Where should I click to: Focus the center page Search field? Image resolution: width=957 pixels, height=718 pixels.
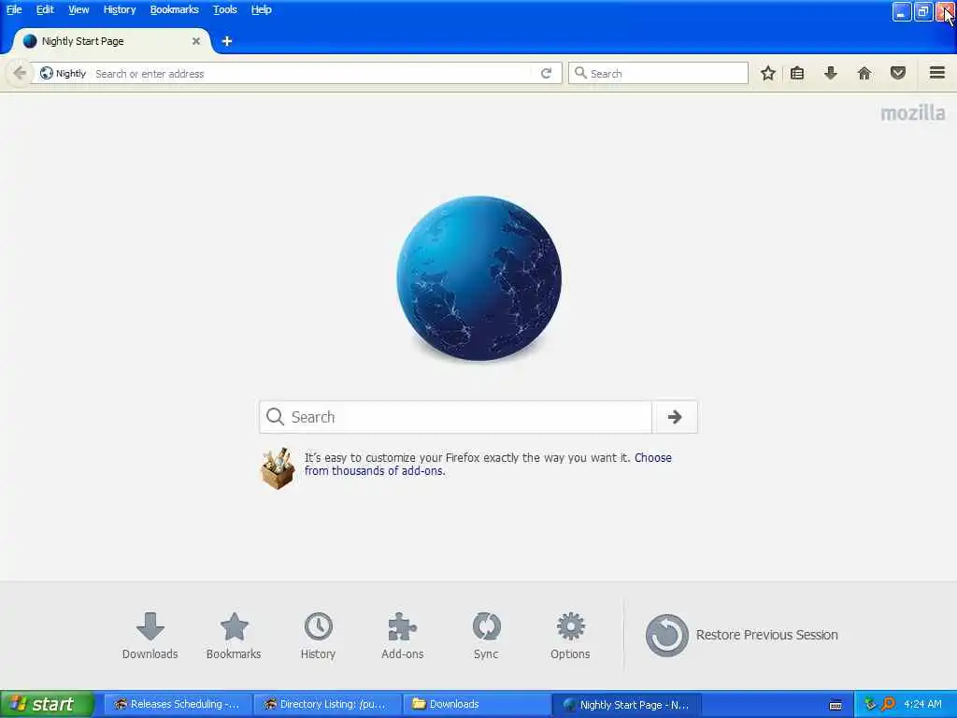point(455,417)
